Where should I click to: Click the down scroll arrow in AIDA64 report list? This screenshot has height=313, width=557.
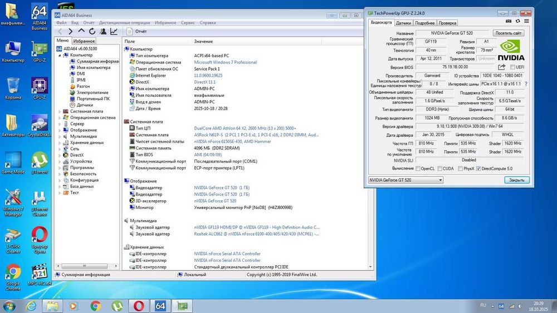[x=370, y=267]
